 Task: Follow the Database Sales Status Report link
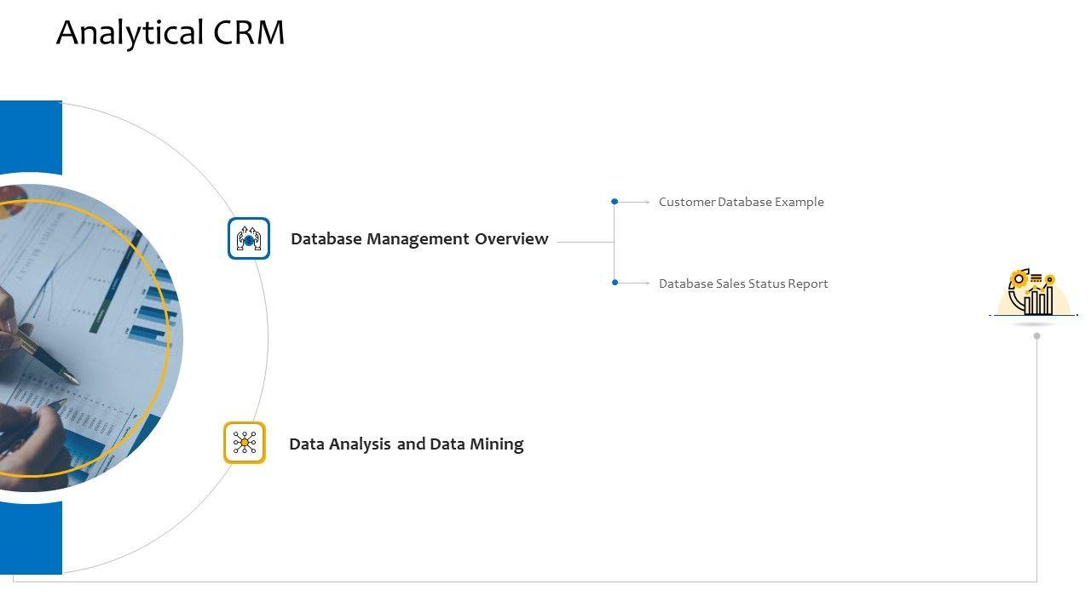[x=743, y=284]
